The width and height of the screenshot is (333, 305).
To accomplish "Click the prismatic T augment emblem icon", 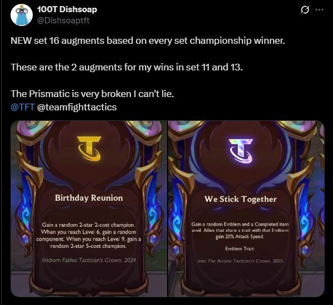I will tap(240, 151).
